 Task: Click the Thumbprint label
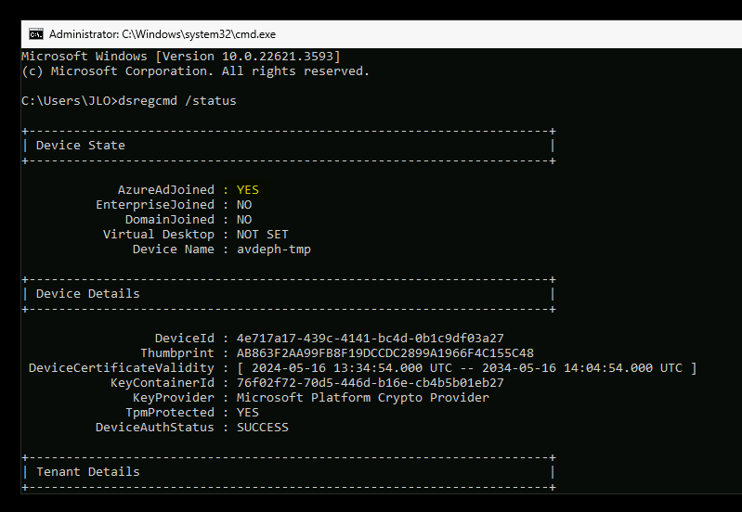[x=177, y=353]
